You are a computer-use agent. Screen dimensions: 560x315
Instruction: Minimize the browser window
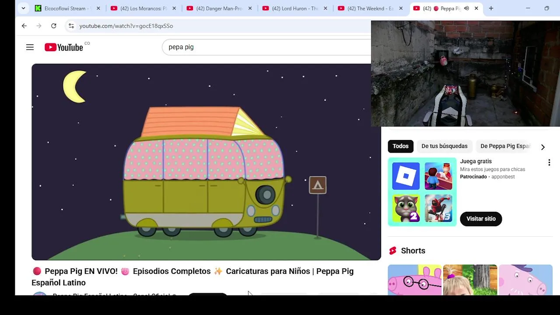click(x=528, y=8)
